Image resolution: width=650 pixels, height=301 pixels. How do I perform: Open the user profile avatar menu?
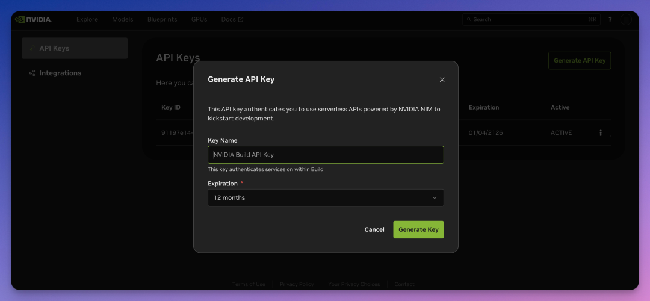coord(627,19)
